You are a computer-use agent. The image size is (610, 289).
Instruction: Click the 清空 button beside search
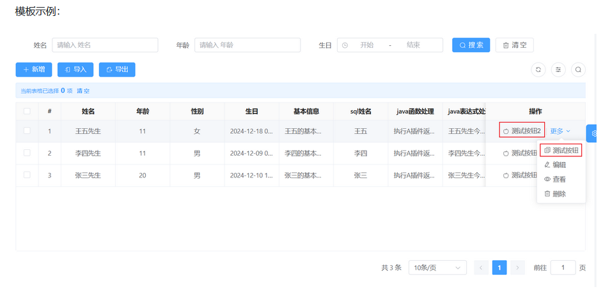514,45
